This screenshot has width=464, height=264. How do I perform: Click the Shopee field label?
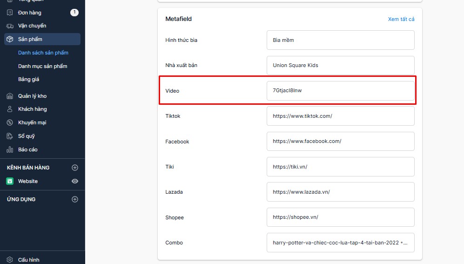(x=175, y=217)
